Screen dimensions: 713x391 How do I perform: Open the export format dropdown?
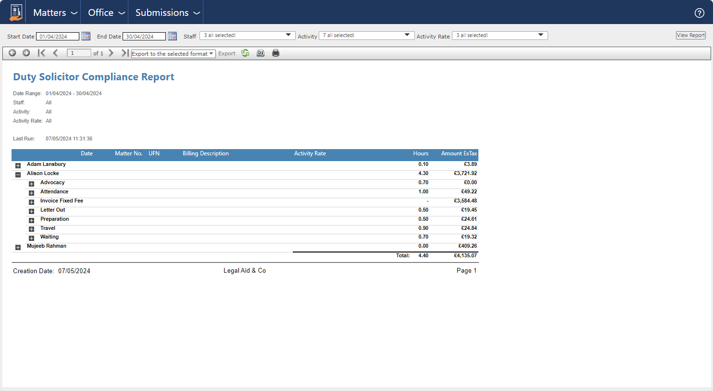173,54
